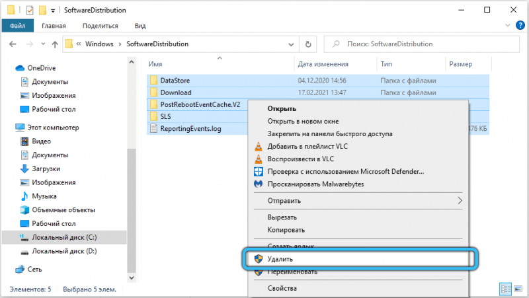Click the Properties quick access toolbar icon
529x298 pixels.
(30, 11)
